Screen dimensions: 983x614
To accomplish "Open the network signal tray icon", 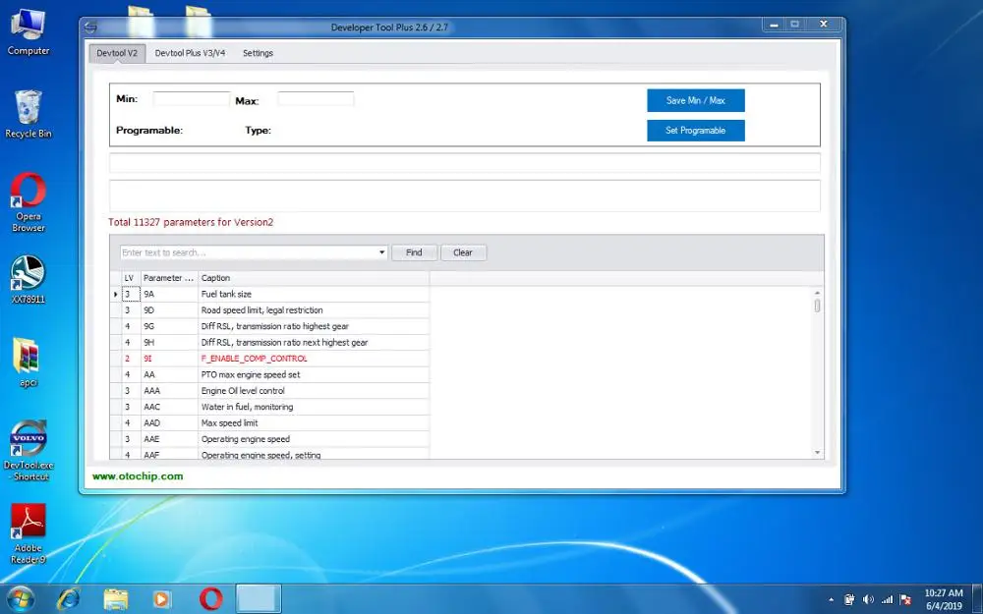I will [887, 599].
